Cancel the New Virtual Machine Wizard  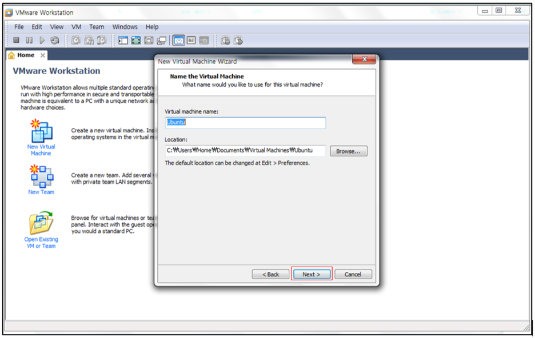353,274
